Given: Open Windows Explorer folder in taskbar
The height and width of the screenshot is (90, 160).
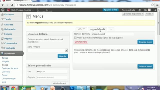Looking at the screenshot, I should pyautogui.click(x=33, y=88).
